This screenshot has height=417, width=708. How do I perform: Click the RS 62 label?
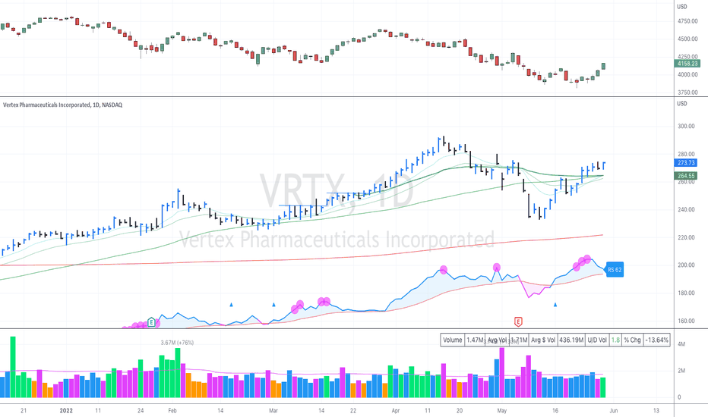coord(615,270)
